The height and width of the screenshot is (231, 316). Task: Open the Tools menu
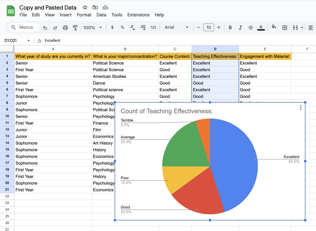tap(117, 15)
